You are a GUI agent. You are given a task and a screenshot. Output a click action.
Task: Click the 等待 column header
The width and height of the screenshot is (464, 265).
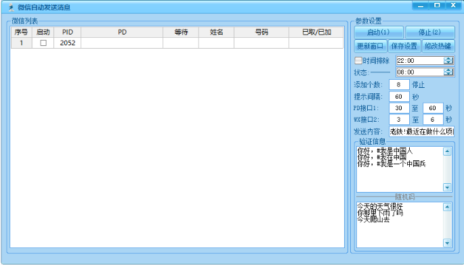tap(181, 32)
